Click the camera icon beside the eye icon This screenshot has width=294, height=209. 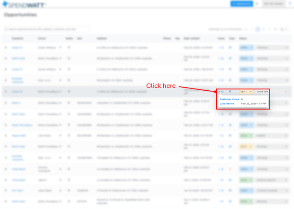click(x=230, y=92)
